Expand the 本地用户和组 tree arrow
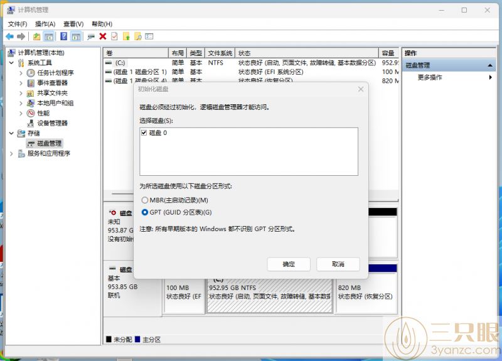Viewport: 502px width, 361px height. [21, 103]
